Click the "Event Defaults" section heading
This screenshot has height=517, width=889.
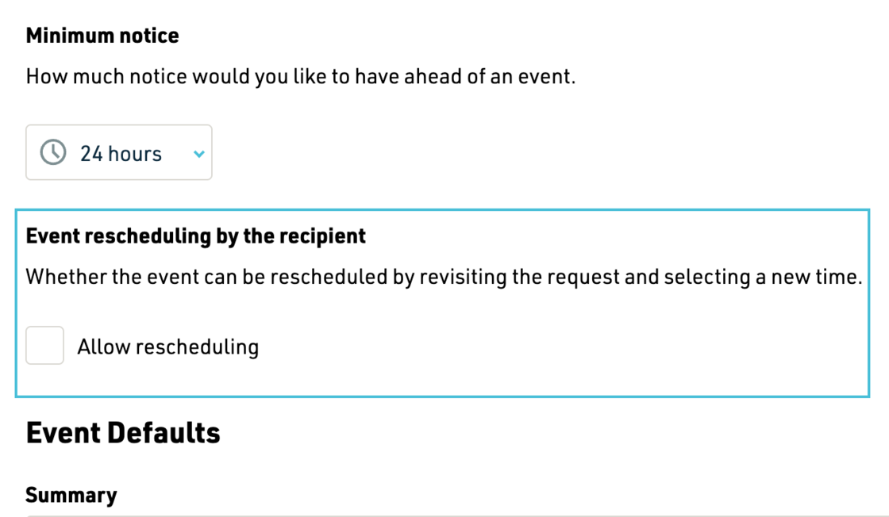[123, 433]
